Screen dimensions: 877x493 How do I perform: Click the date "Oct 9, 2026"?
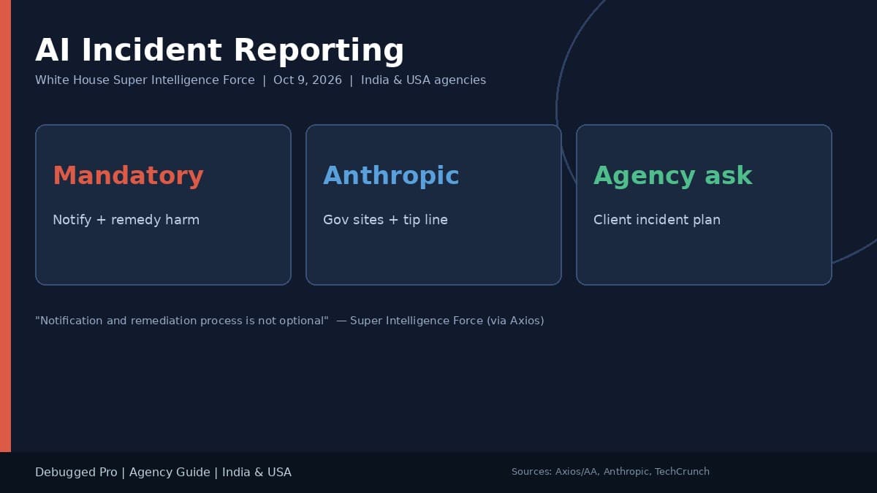(308, 80)
